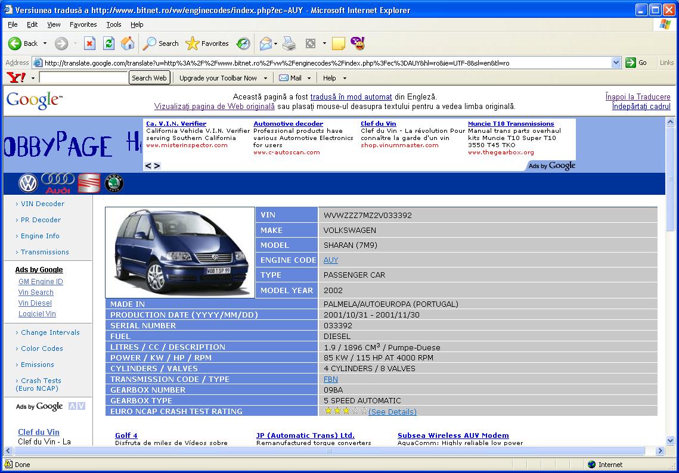
Task: Open the crash test See Details link
Action: coord(392,412)
